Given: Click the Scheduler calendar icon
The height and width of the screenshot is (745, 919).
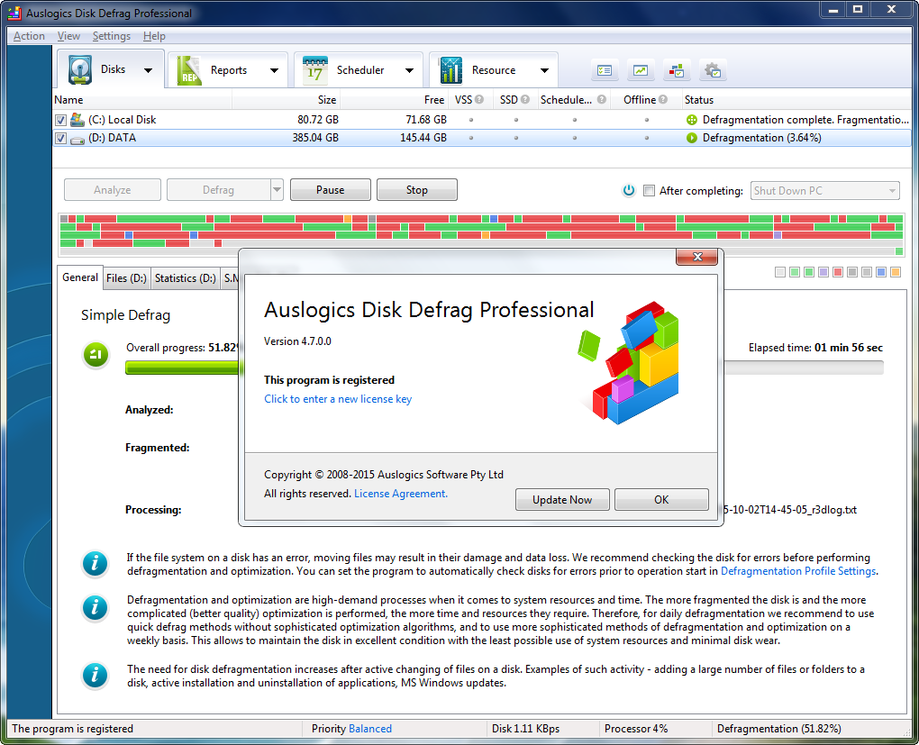Looking at the screenshot, I should [314, 70].
